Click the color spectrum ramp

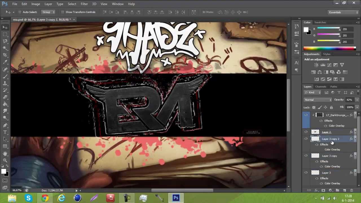click(x=329, y=49)
